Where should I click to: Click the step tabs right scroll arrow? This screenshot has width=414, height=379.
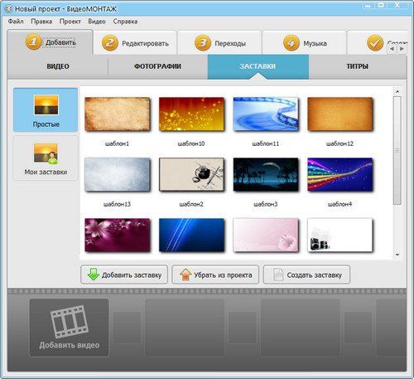tap(402, 49)
